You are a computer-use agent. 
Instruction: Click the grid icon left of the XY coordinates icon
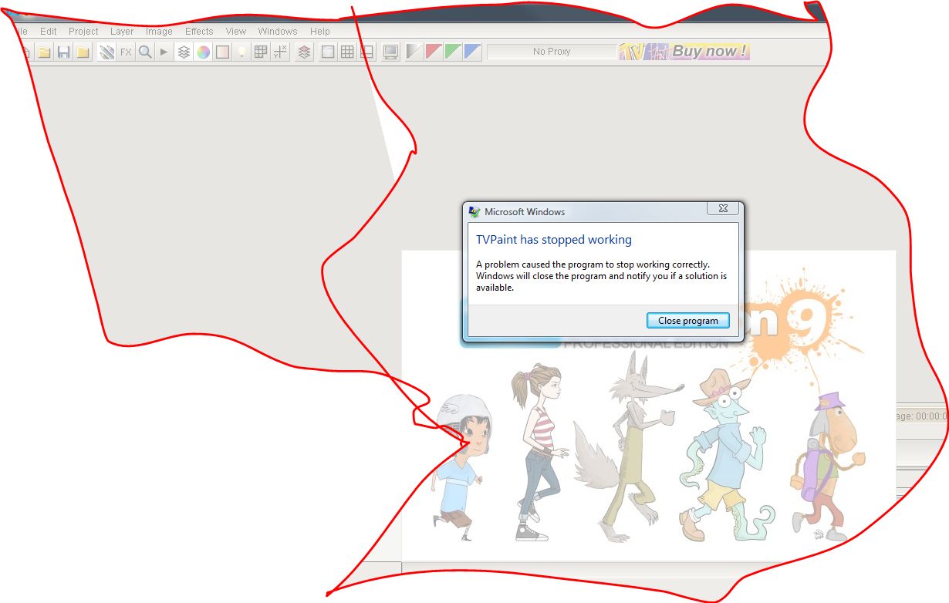(261, 52)
